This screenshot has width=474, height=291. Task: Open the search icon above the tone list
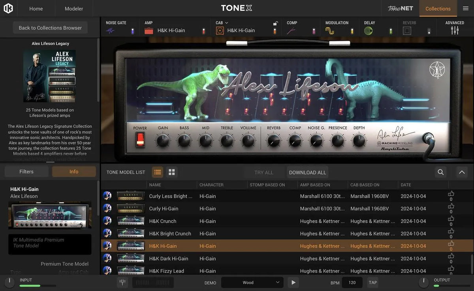click(441, 172)
